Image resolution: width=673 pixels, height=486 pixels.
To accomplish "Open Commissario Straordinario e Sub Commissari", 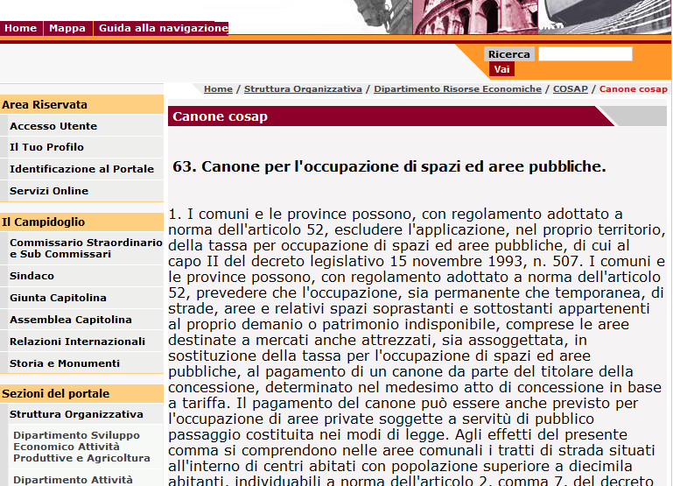I will click(86, 249).
